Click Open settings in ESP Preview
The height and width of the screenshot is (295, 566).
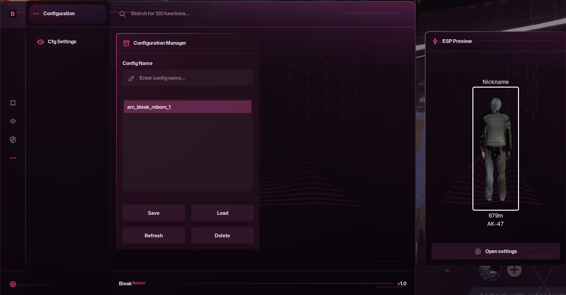click(x=495, y=252)
